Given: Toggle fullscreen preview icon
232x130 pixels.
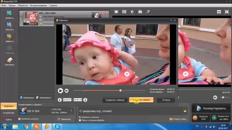Looking at the screenshot, I should pos(227,12).
